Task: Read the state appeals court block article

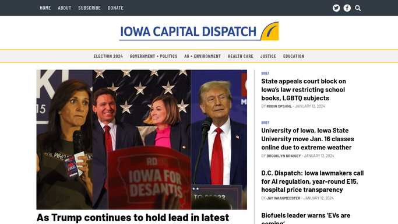Action: [304, 89]
